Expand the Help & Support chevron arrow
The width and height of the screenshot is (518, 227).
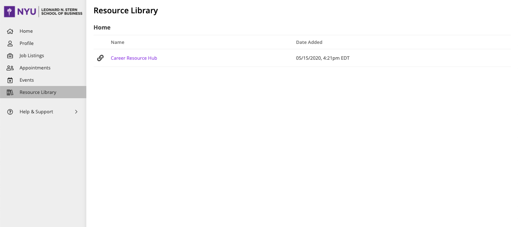[x=76, y=112]
